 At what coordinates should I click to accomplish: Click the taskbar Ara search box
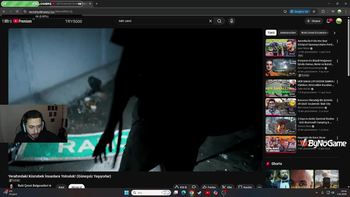tap(151, 193)
